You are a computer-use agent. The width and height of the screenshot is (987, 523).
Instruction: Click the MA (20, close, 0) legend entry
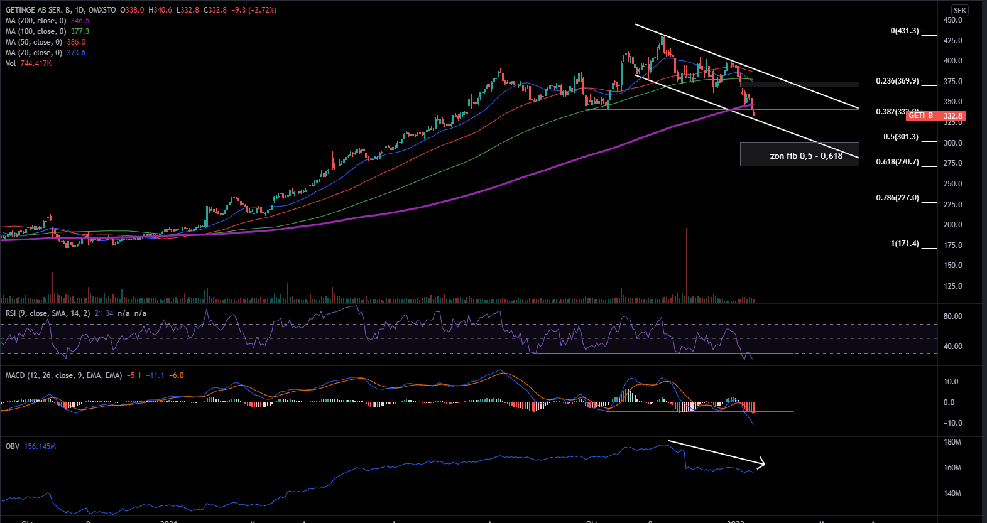click(x=34, y=53)
